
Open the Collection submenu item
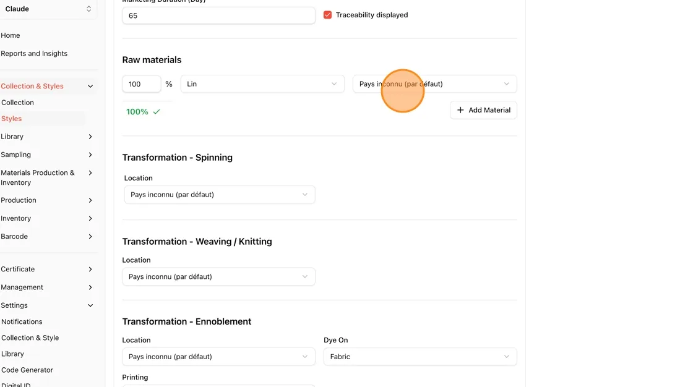[18, 103]
